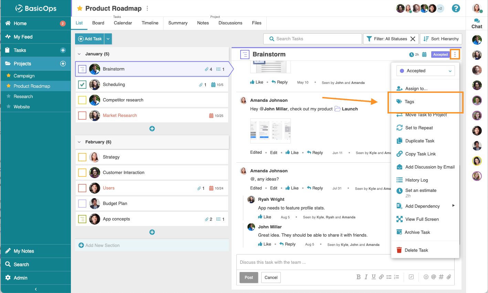Check the Strategy task box
The height and width of the screenshot is (293, 488).
(82, 157)
